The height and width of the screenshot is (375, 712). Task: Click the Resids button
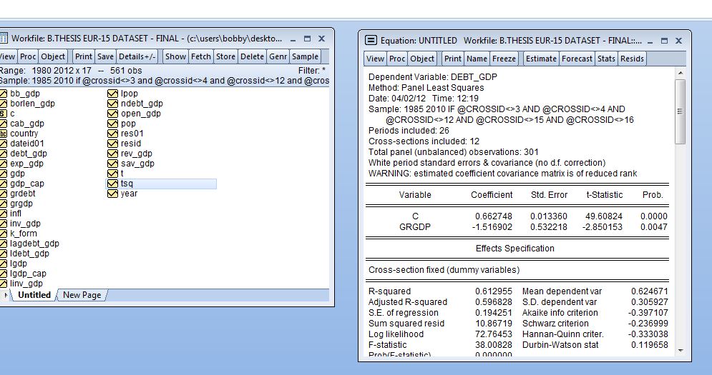coord(632,59)
